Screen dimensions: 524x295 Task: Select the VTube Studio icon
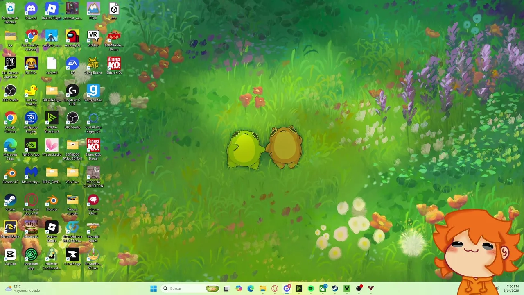click(52, 148)
